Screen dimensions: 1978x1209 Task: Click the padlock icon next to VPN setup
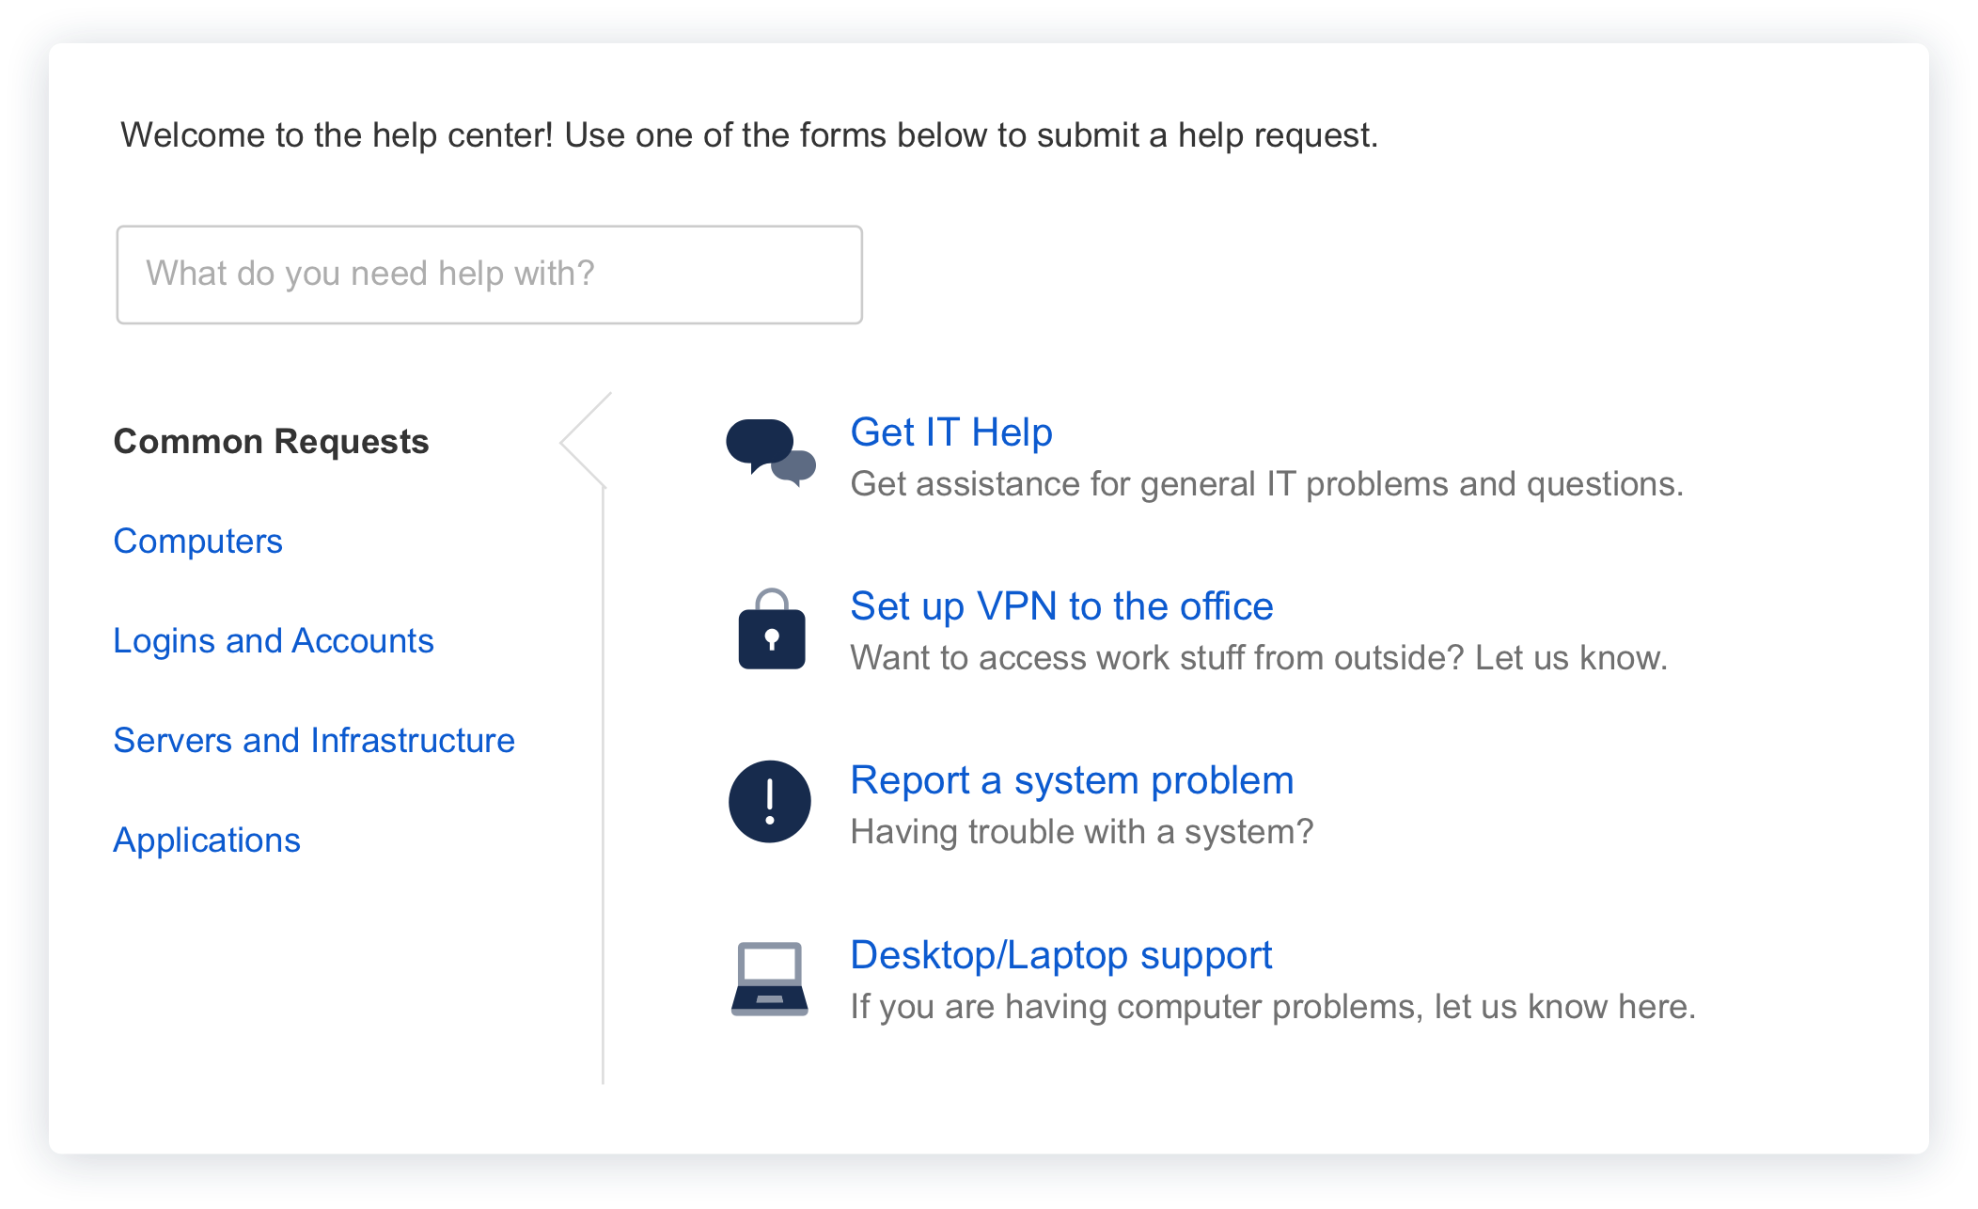click(773, 632)
